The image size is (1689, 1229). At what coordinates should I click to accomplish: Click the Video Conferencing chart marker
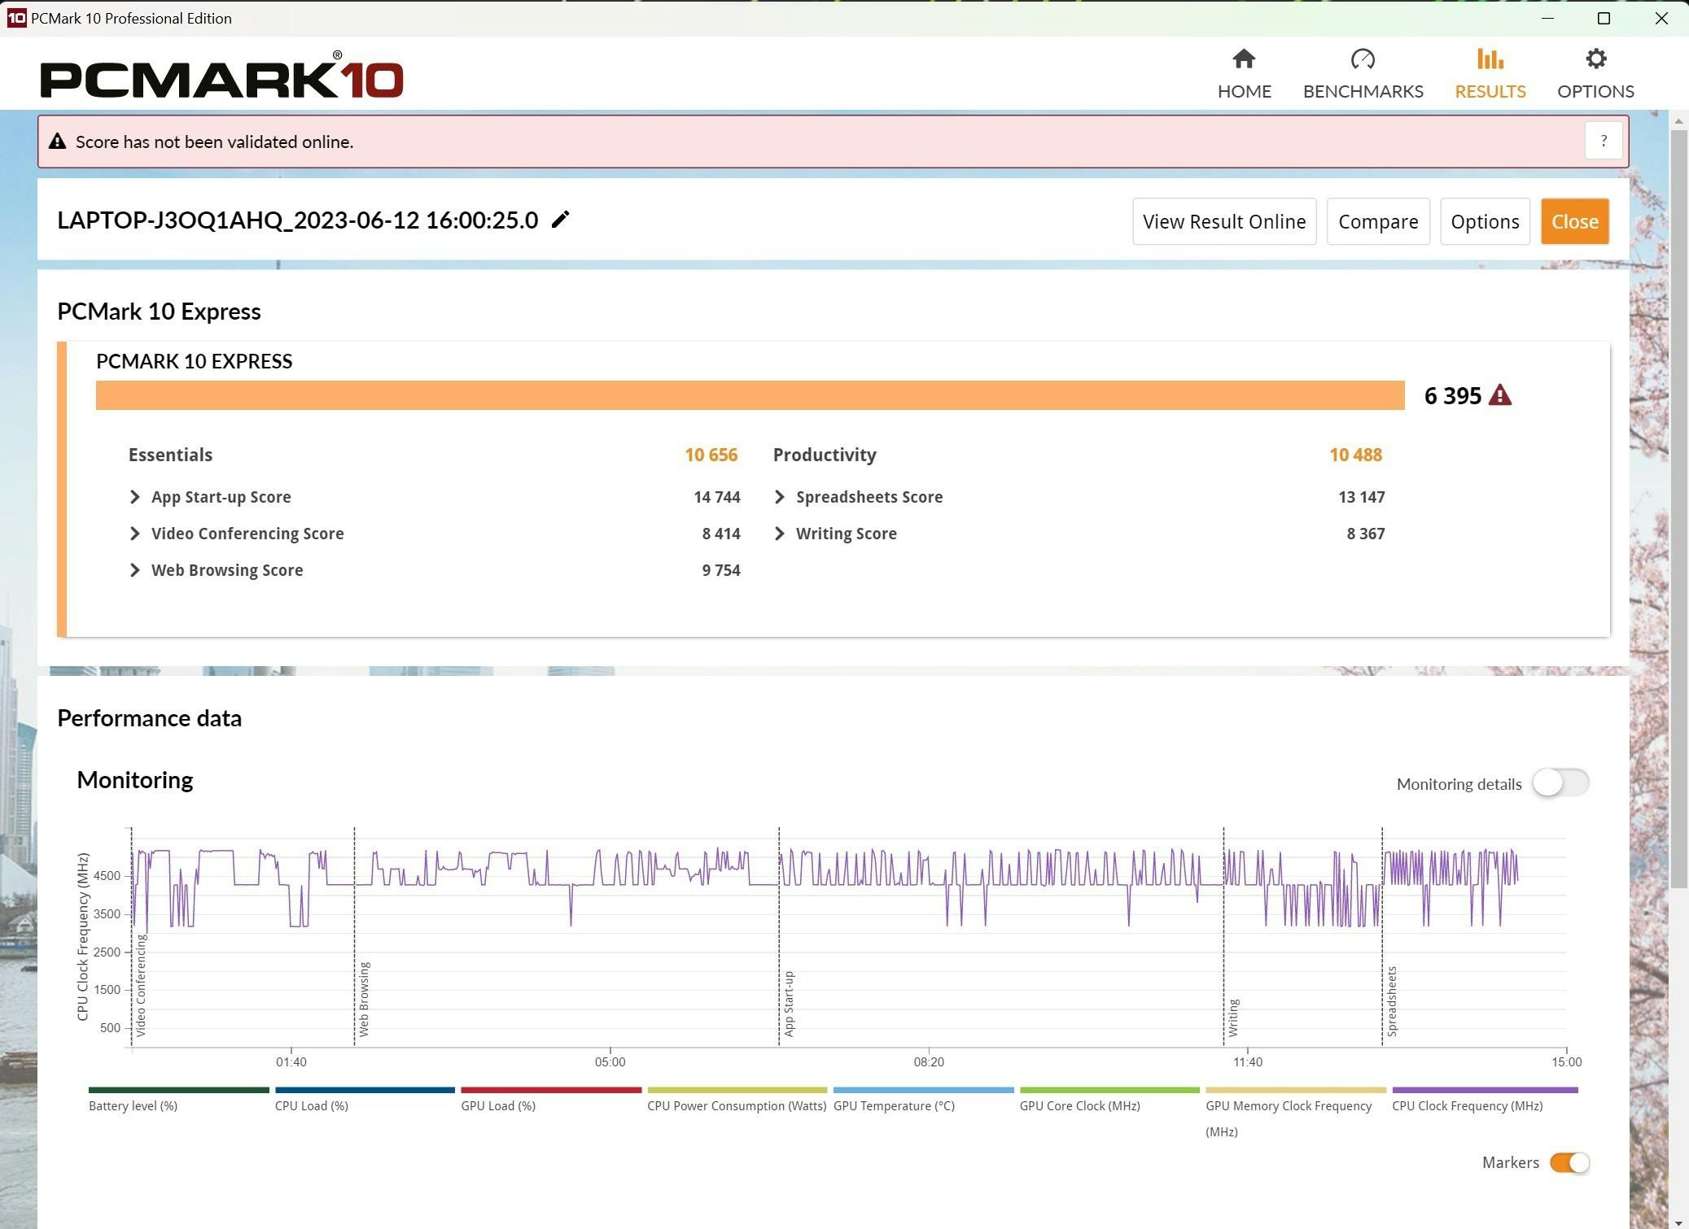click(x=141, y=985)
